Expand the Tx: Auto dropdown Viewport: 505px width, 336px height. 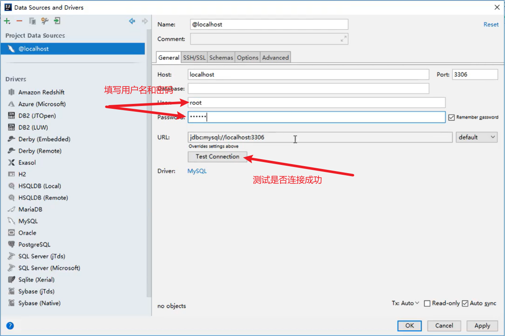pos(405,303)
